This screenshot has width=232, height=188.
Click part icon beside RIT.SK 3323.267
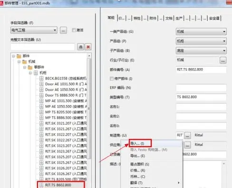click(x=41, y=151)
